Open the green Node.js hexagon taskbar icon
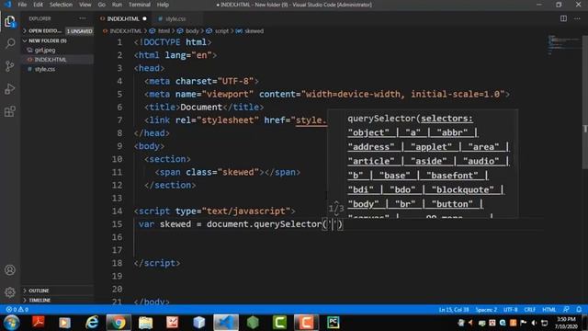The height and width of the screenshot is (331, 588). point(253,323)
